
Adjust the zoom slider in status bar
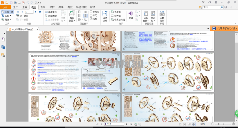(x=219, y=124)
